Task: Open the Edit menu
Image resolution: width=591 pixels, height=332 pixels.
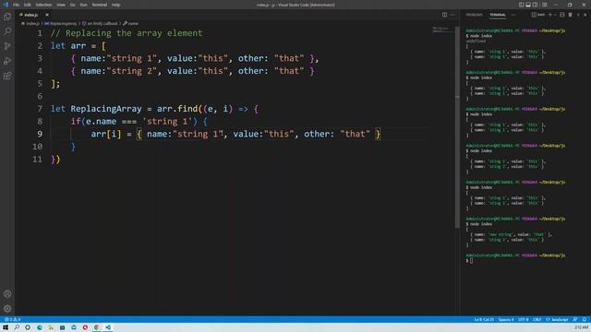Action: (x=28, y=5)
